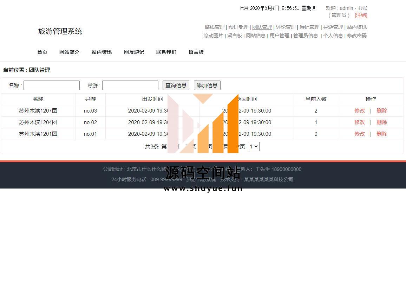Open the 团队管理 admin link
This screenshot has height=287, width=406.
(x=262, y=27)
